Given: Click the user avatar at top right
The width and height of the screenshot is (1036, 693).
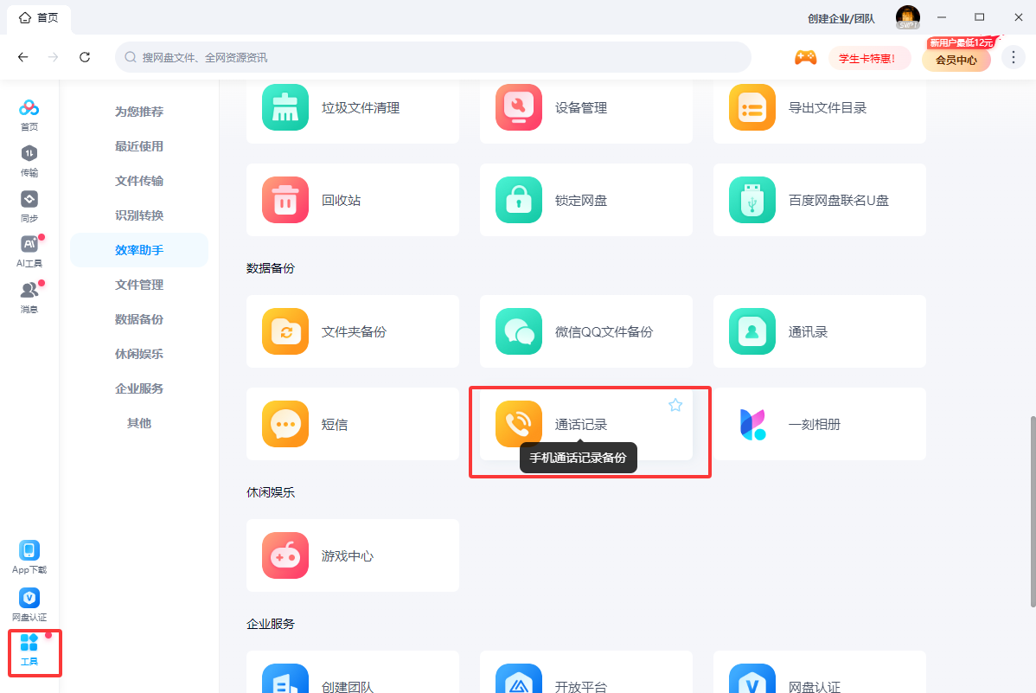Looking at the screenshot, I should click(908, 17).
